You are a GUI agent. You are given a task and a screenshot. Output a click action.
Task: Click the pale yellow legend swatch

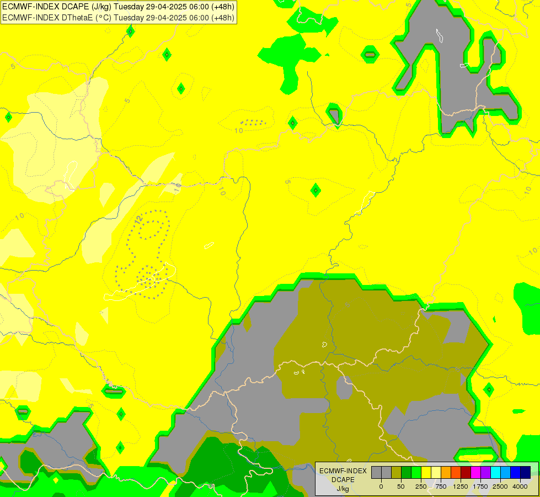436,472
